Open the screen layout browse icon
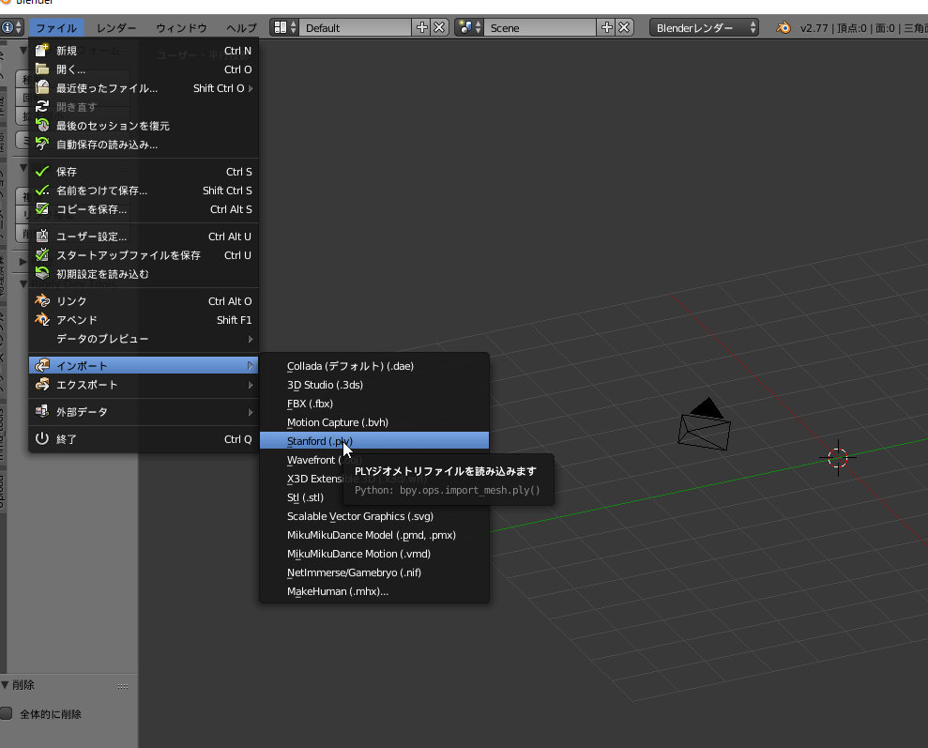 click(x=284, y=28)
